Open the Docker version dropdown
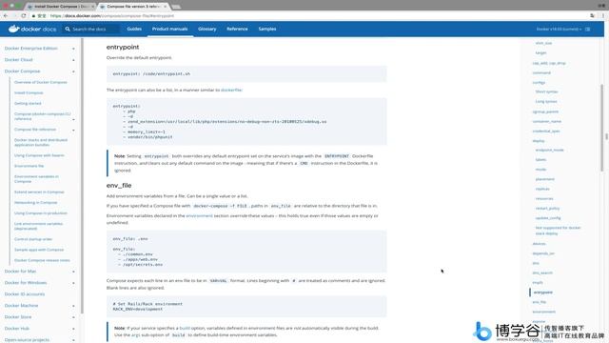 (559, 30)
